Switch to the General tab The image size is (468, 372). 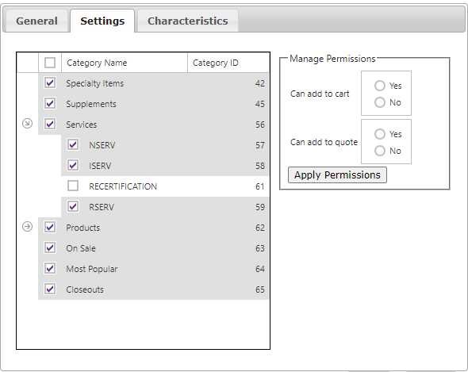pyautogui.click(x=36, y=21)
